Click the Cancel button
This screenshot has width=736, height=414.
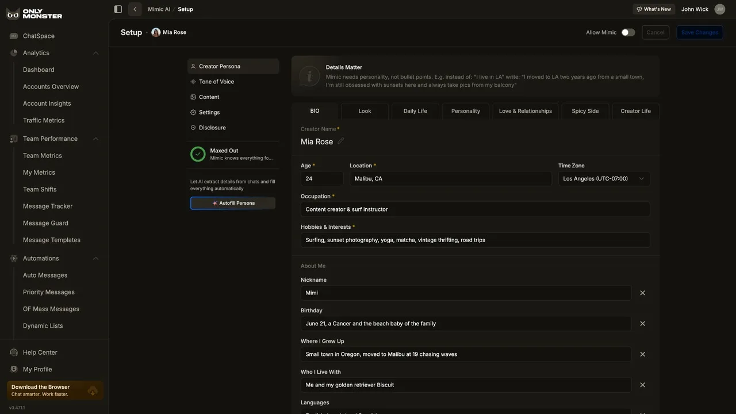tap(655, 32)
